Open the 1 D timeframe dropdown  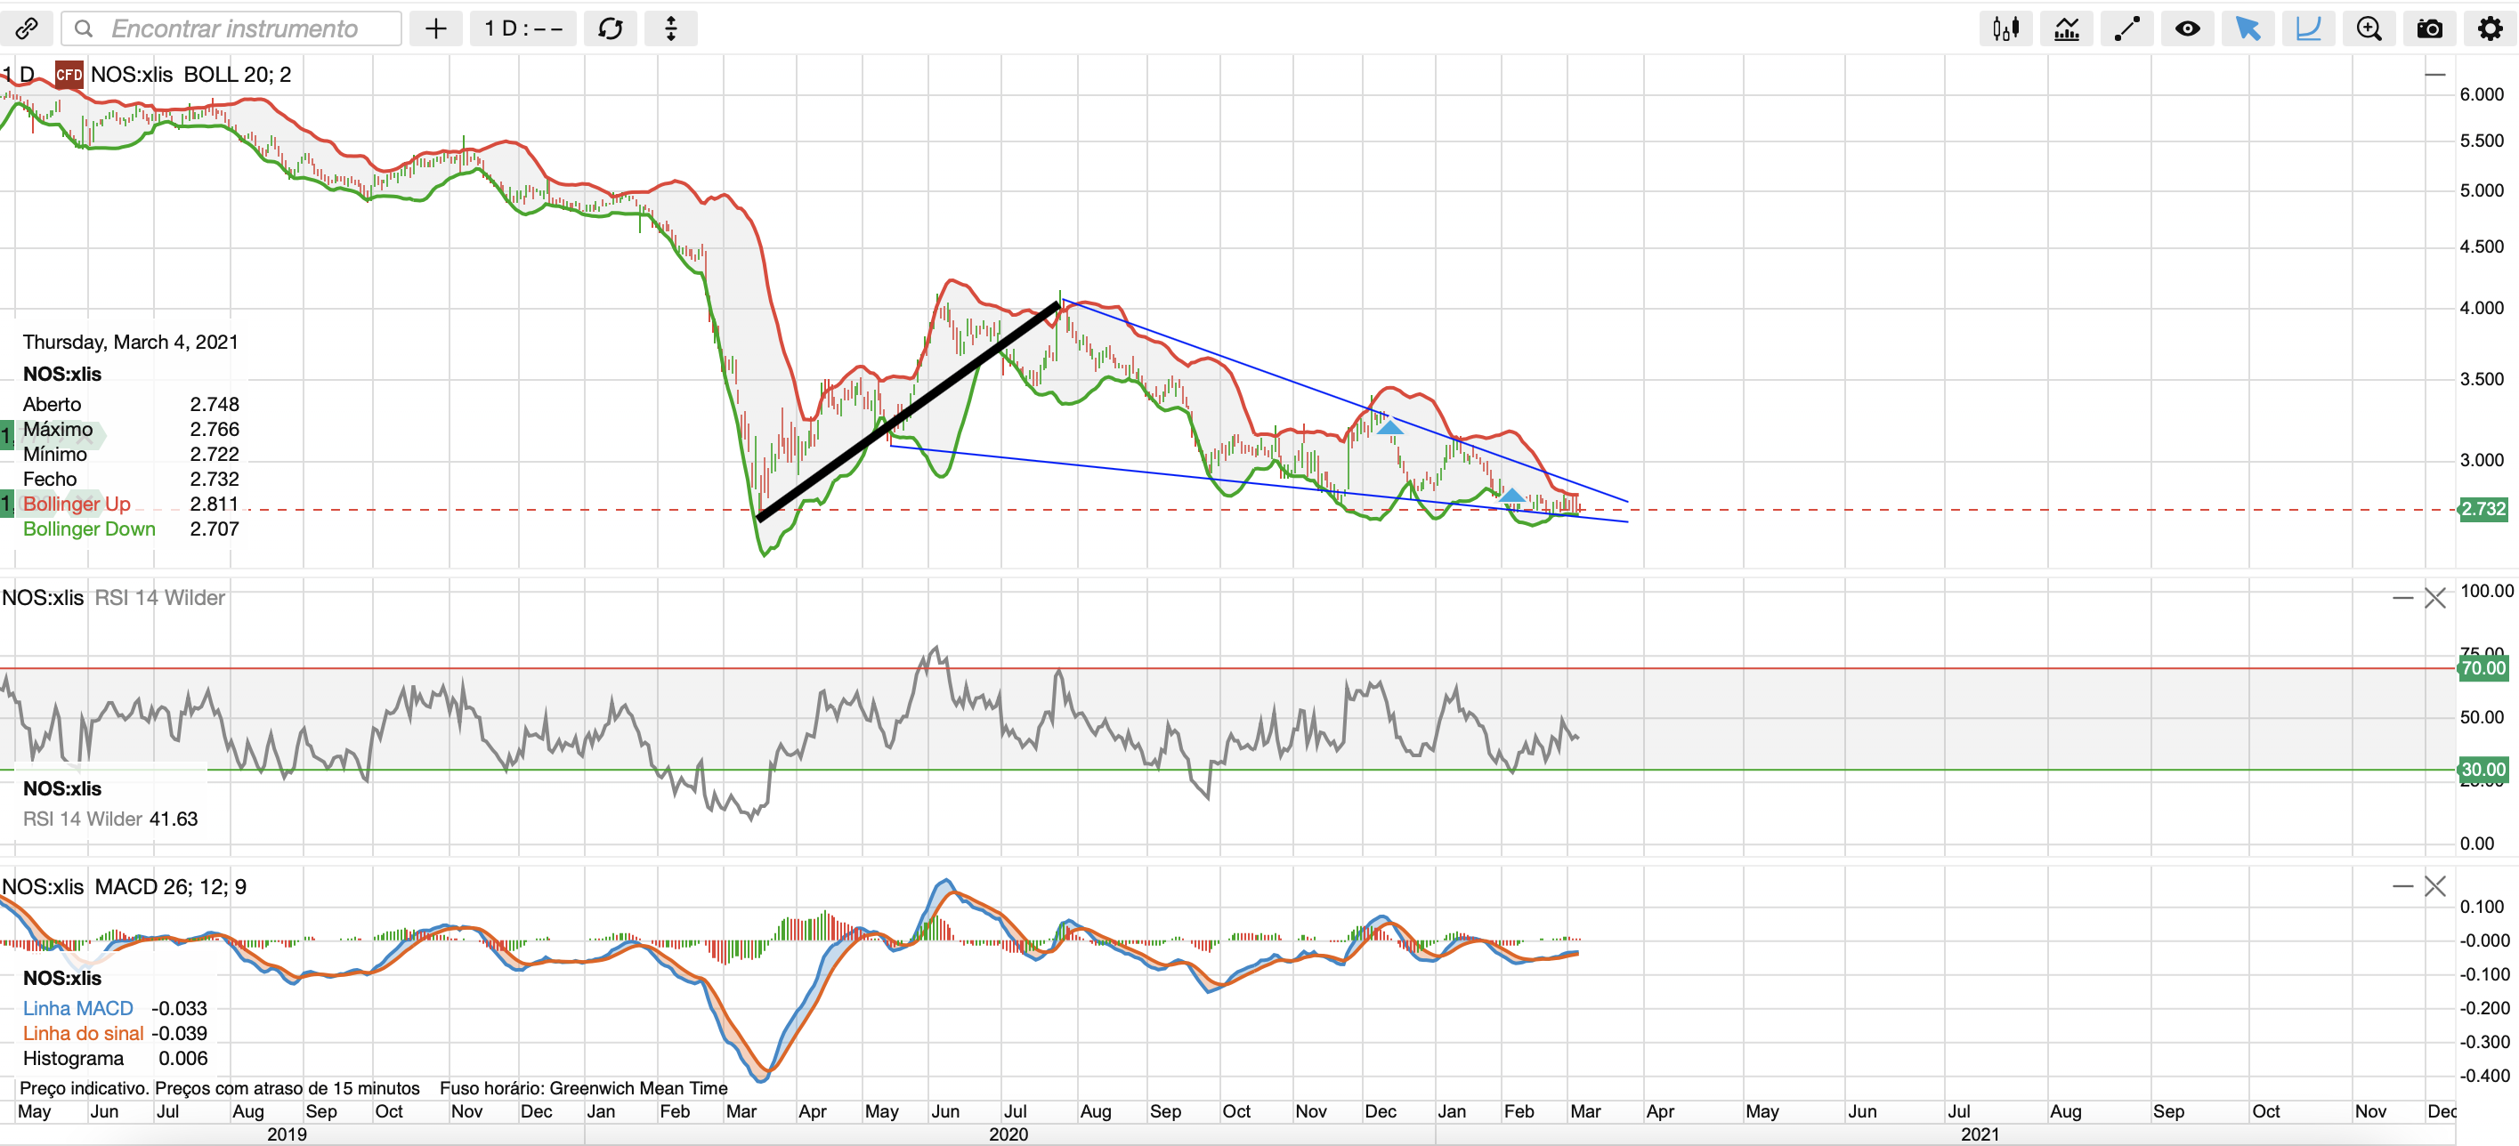523,28
